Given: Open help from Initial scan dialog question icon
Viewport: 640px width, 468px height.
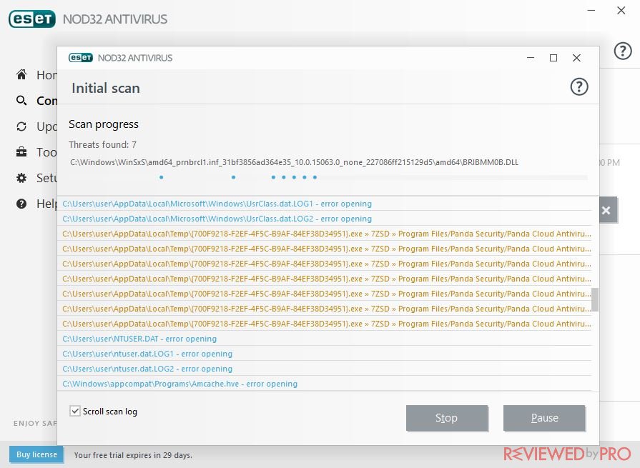Looking at the screenshot, I should click(579, 87).
